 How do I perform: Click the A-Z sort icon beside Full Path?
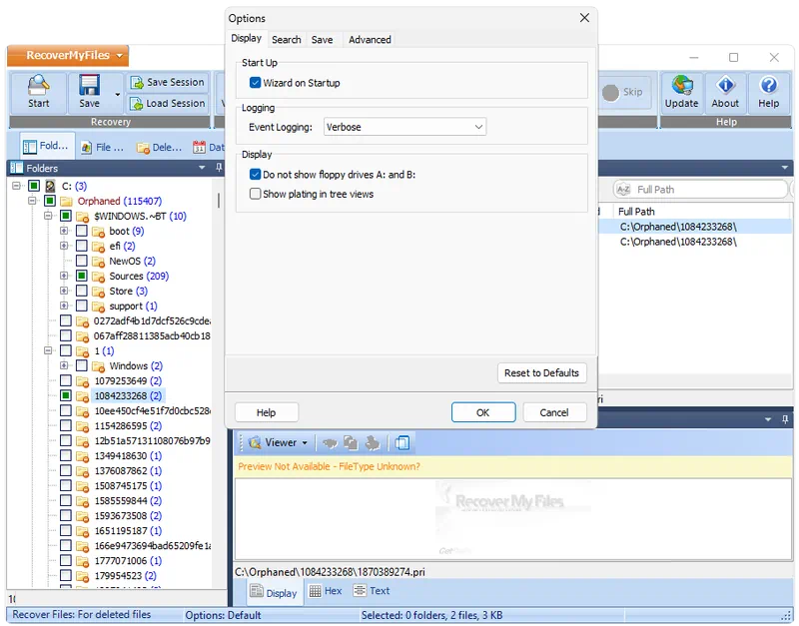pos(623,190)
